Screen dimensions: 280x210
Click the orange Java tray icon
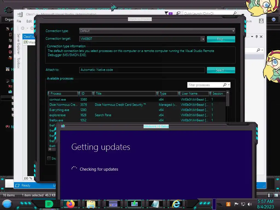click(228, 204)
